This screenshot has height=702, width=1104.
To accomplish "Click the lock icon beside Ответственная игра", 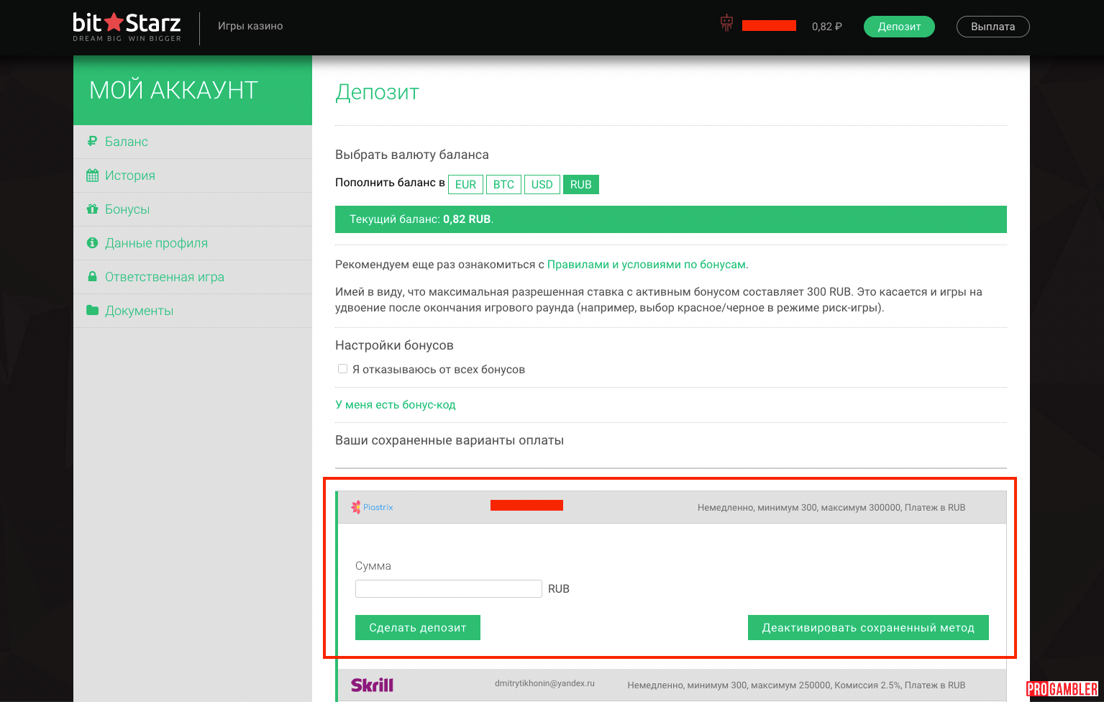I will coord(92,277).
